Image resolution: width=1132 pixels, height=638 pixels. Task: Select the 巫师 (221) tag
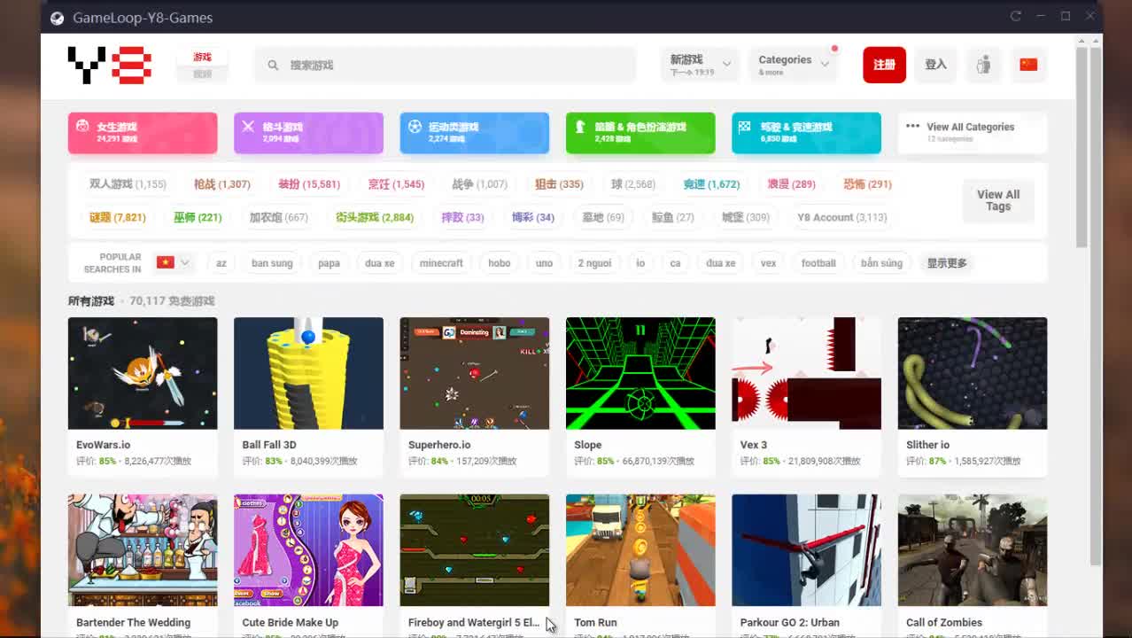(x=198, y=217)
